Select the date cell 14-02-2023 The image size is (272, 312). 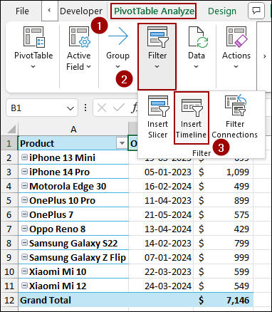(x=161, y=243)
